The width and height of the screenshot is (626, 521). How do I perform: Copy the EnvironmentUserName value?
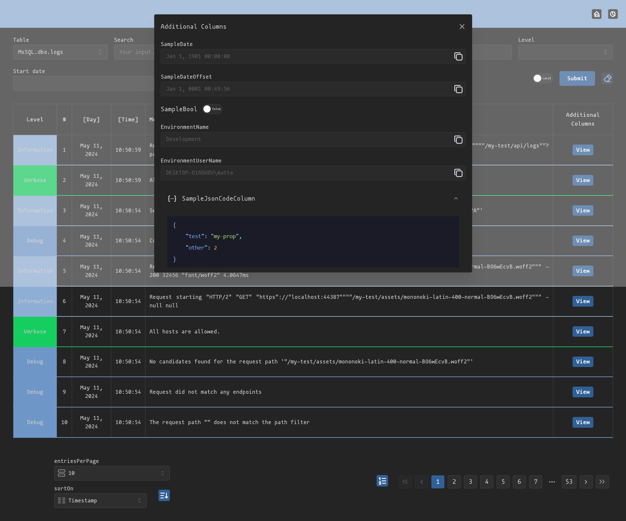tap(458, 173)
